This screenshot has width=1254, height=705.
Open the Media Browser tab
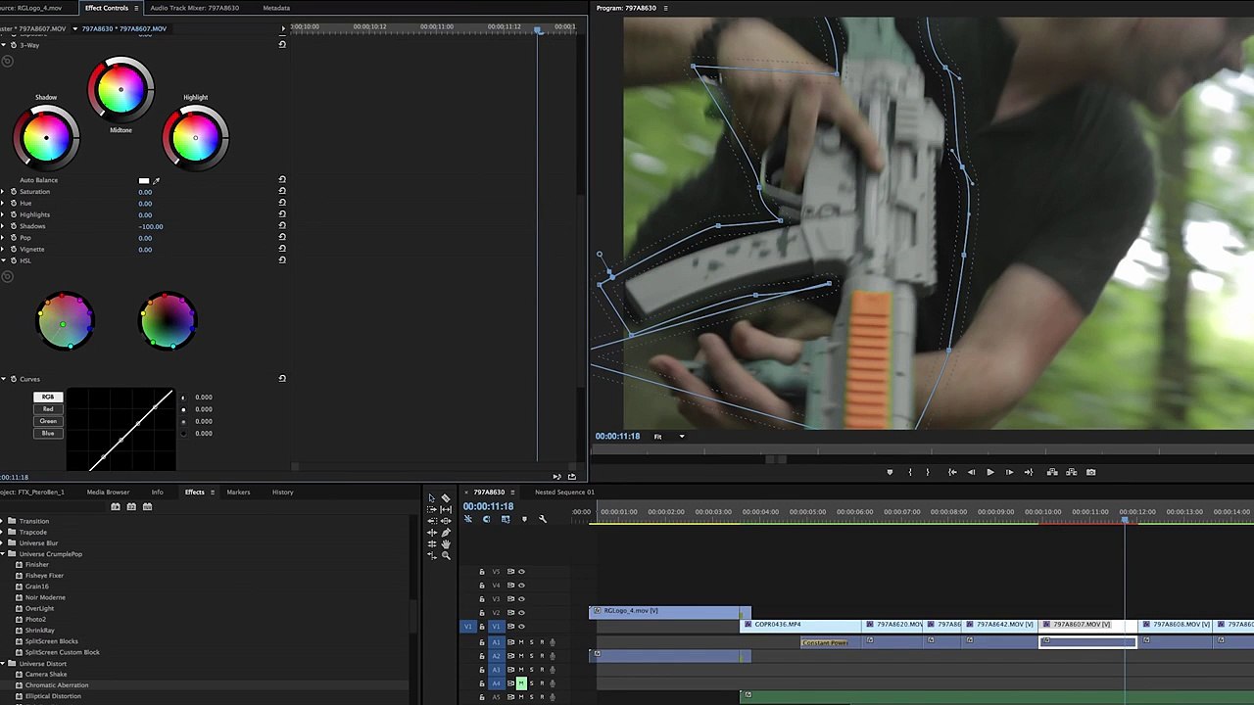(108, 492)
